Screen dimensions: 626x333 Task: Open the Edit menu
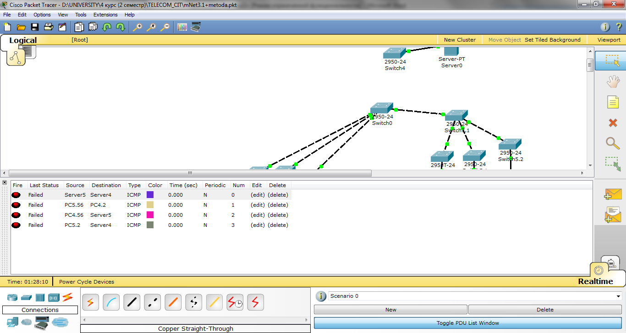point(22,15)
